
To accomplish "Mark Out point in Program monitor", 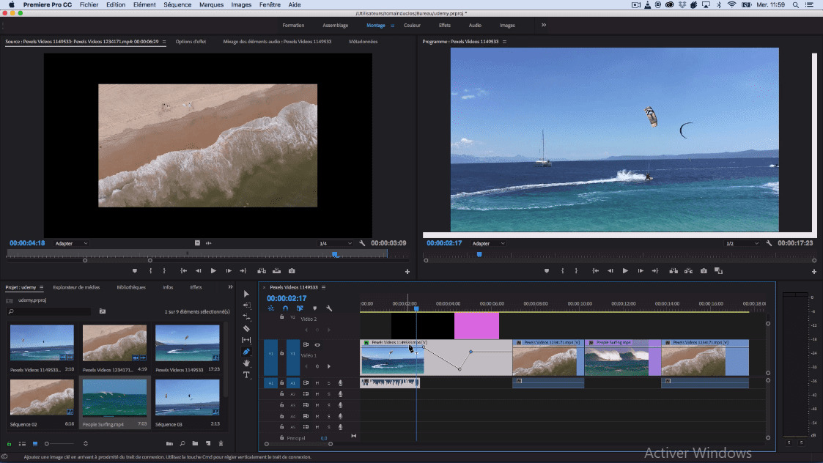I will pyautogui.click(x=576, y=271).
